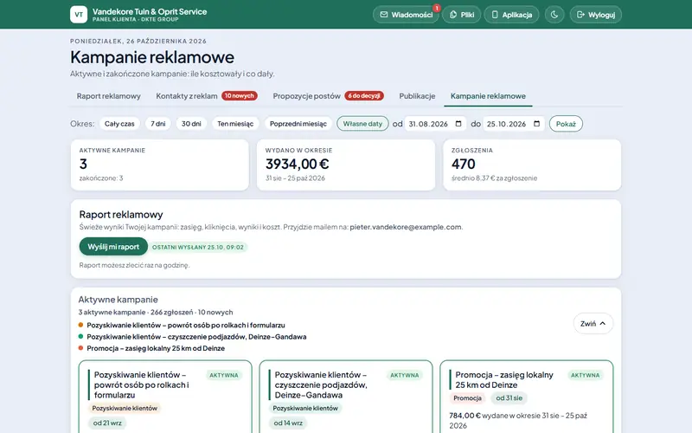Click the od date field 31.08.2026
This screenshot has height=433, width=692.
click(435, 124)
